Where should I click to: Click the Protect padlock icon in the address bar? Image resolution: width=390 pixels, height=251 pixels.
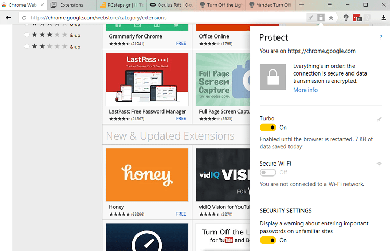[x=321, y=18]
